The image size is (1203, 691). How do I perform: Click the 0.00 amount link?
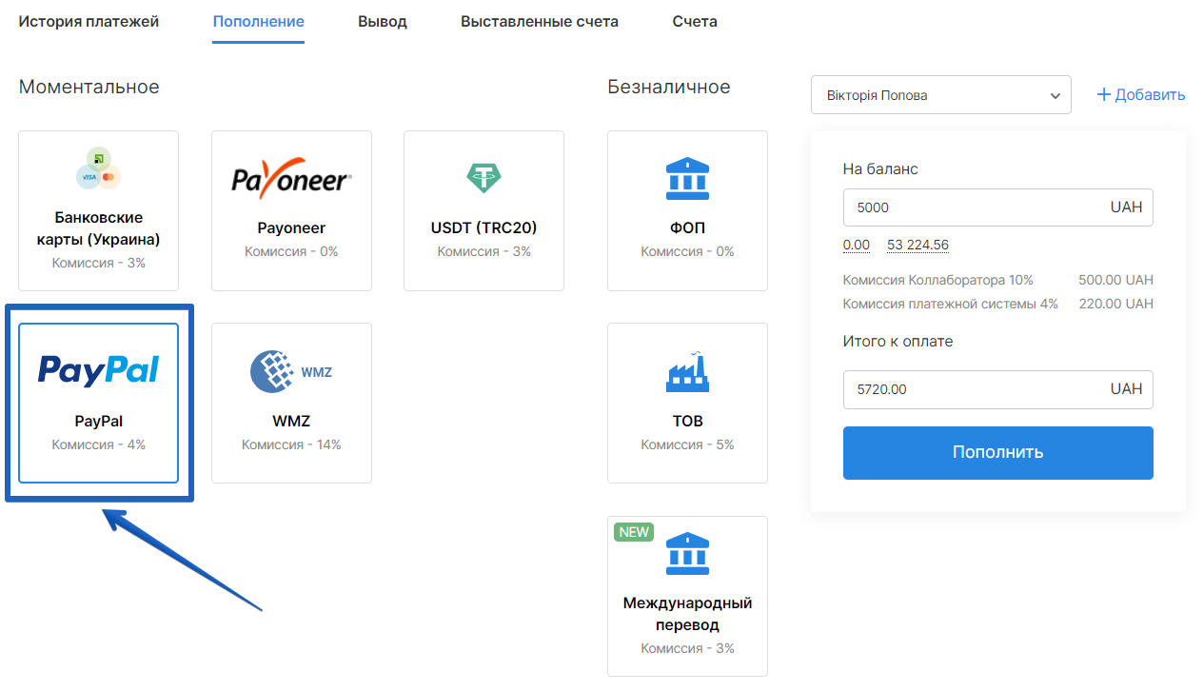click(857, 245)
